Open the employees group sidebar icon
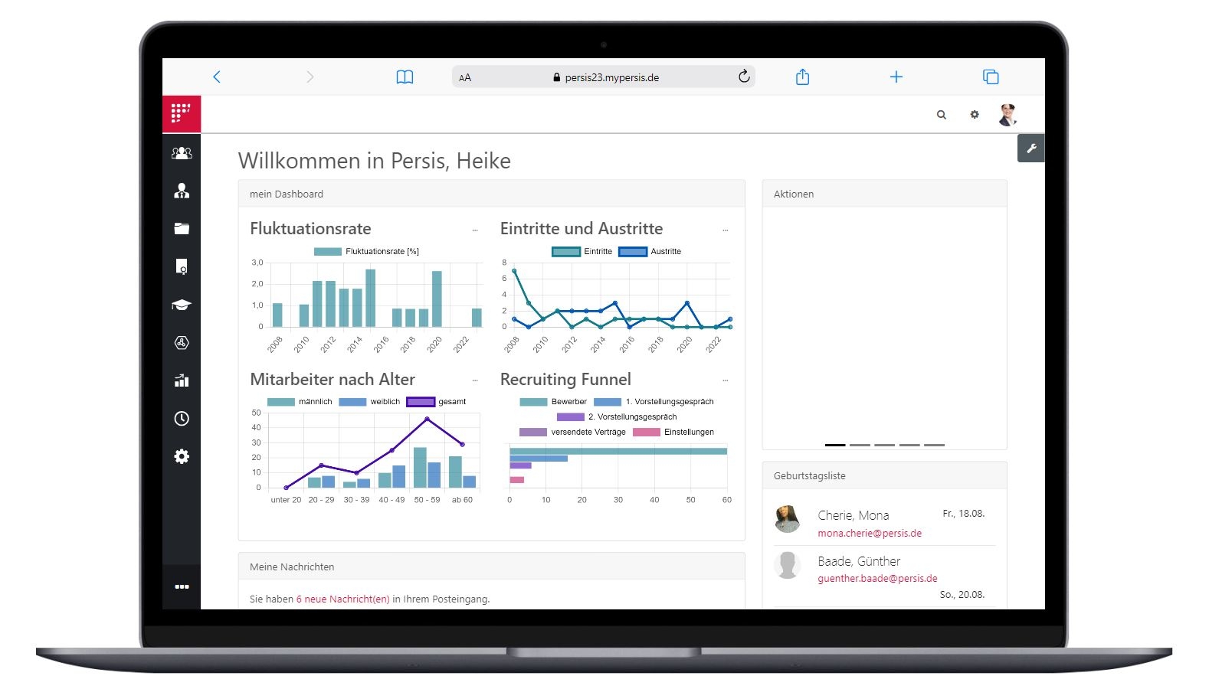The image size is (1209, 689). coord(182,153)
